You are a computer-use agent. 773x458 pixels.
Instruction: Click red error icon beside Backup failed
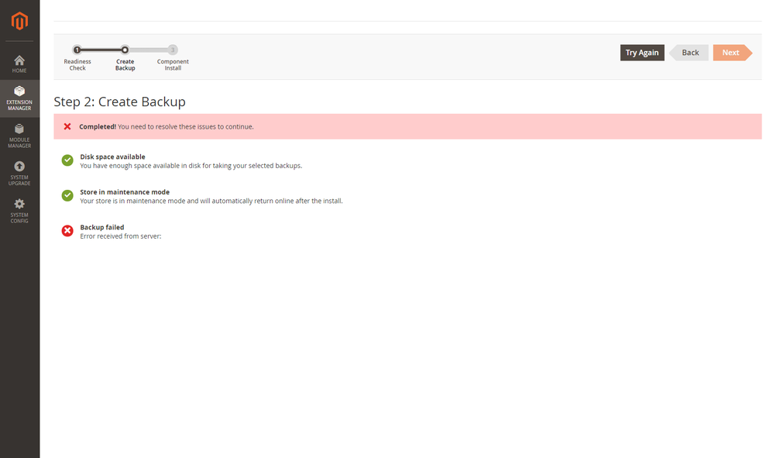[x=67, y=231]
